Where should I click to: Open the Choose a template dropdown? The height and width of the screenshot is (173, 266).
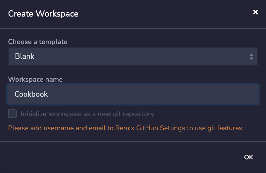133,56
